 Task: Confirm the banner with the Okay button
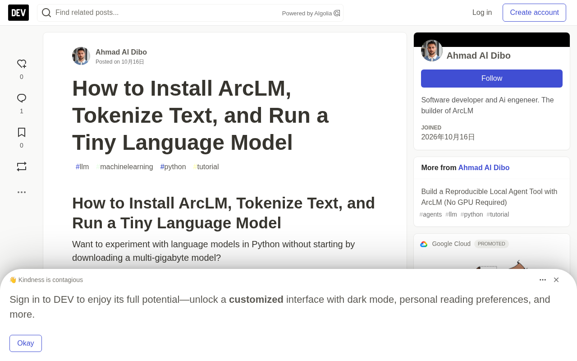point(26,343)
